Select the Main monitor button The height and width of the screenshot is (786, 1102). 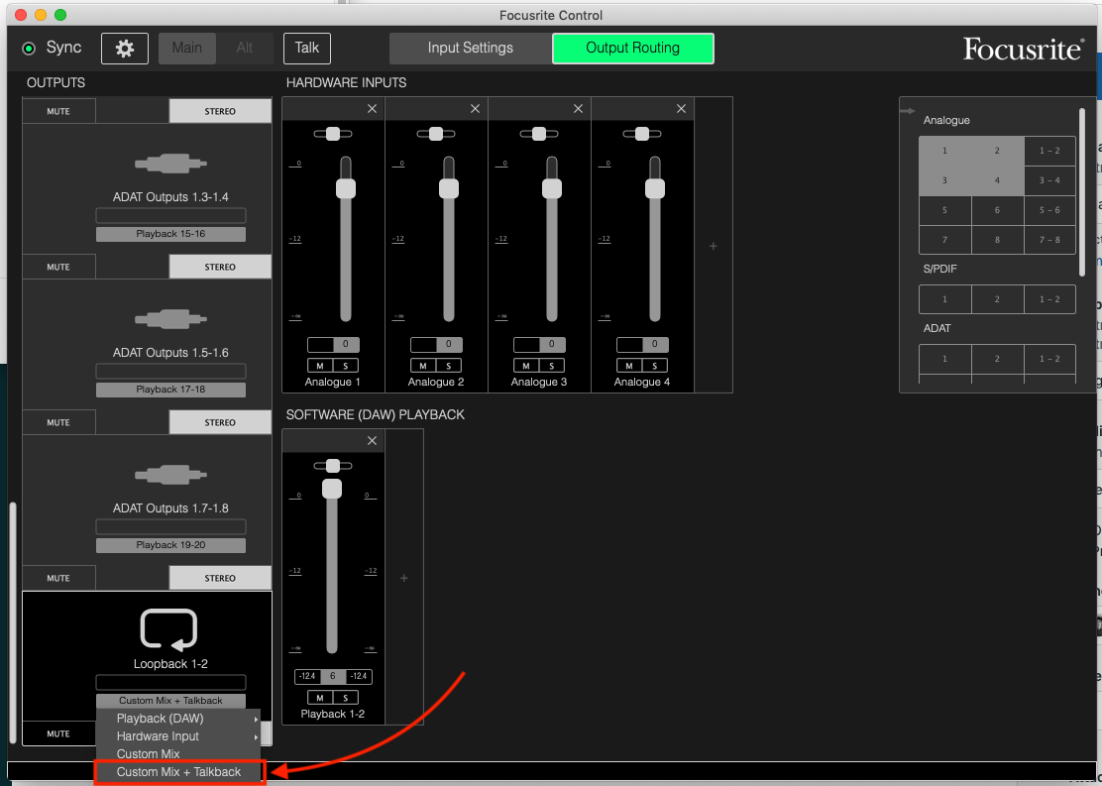pos(187,48)
